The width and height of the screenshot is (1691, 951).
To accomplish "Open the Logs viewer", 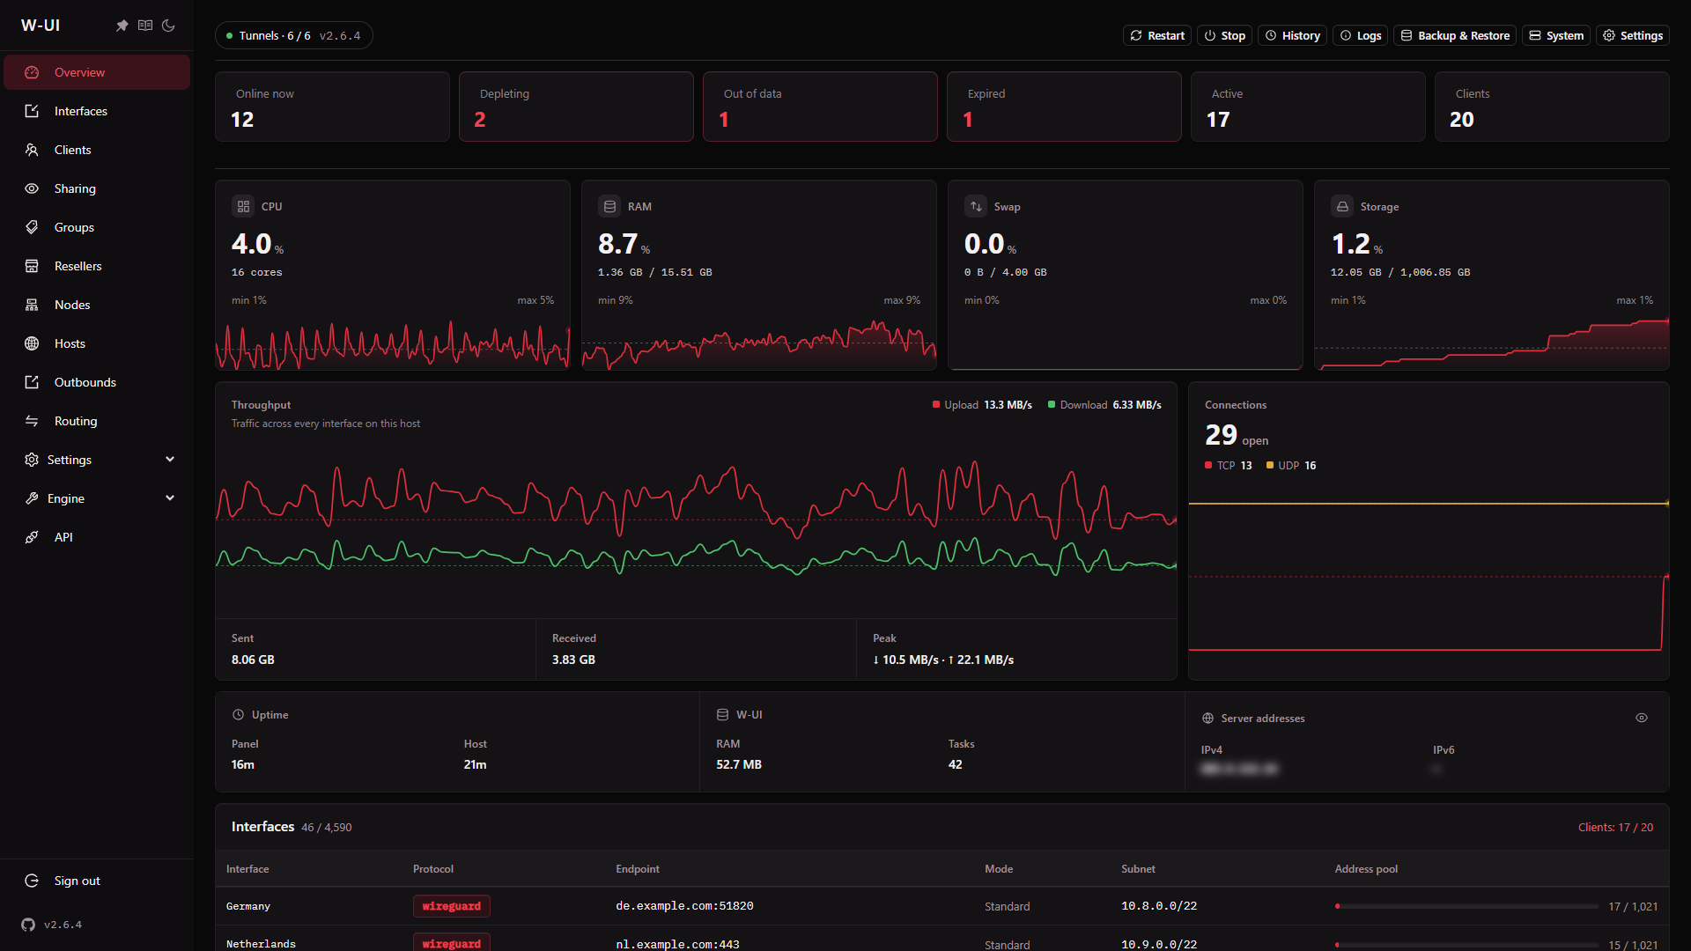I will pyautogui.click(x=1360, y=35).
